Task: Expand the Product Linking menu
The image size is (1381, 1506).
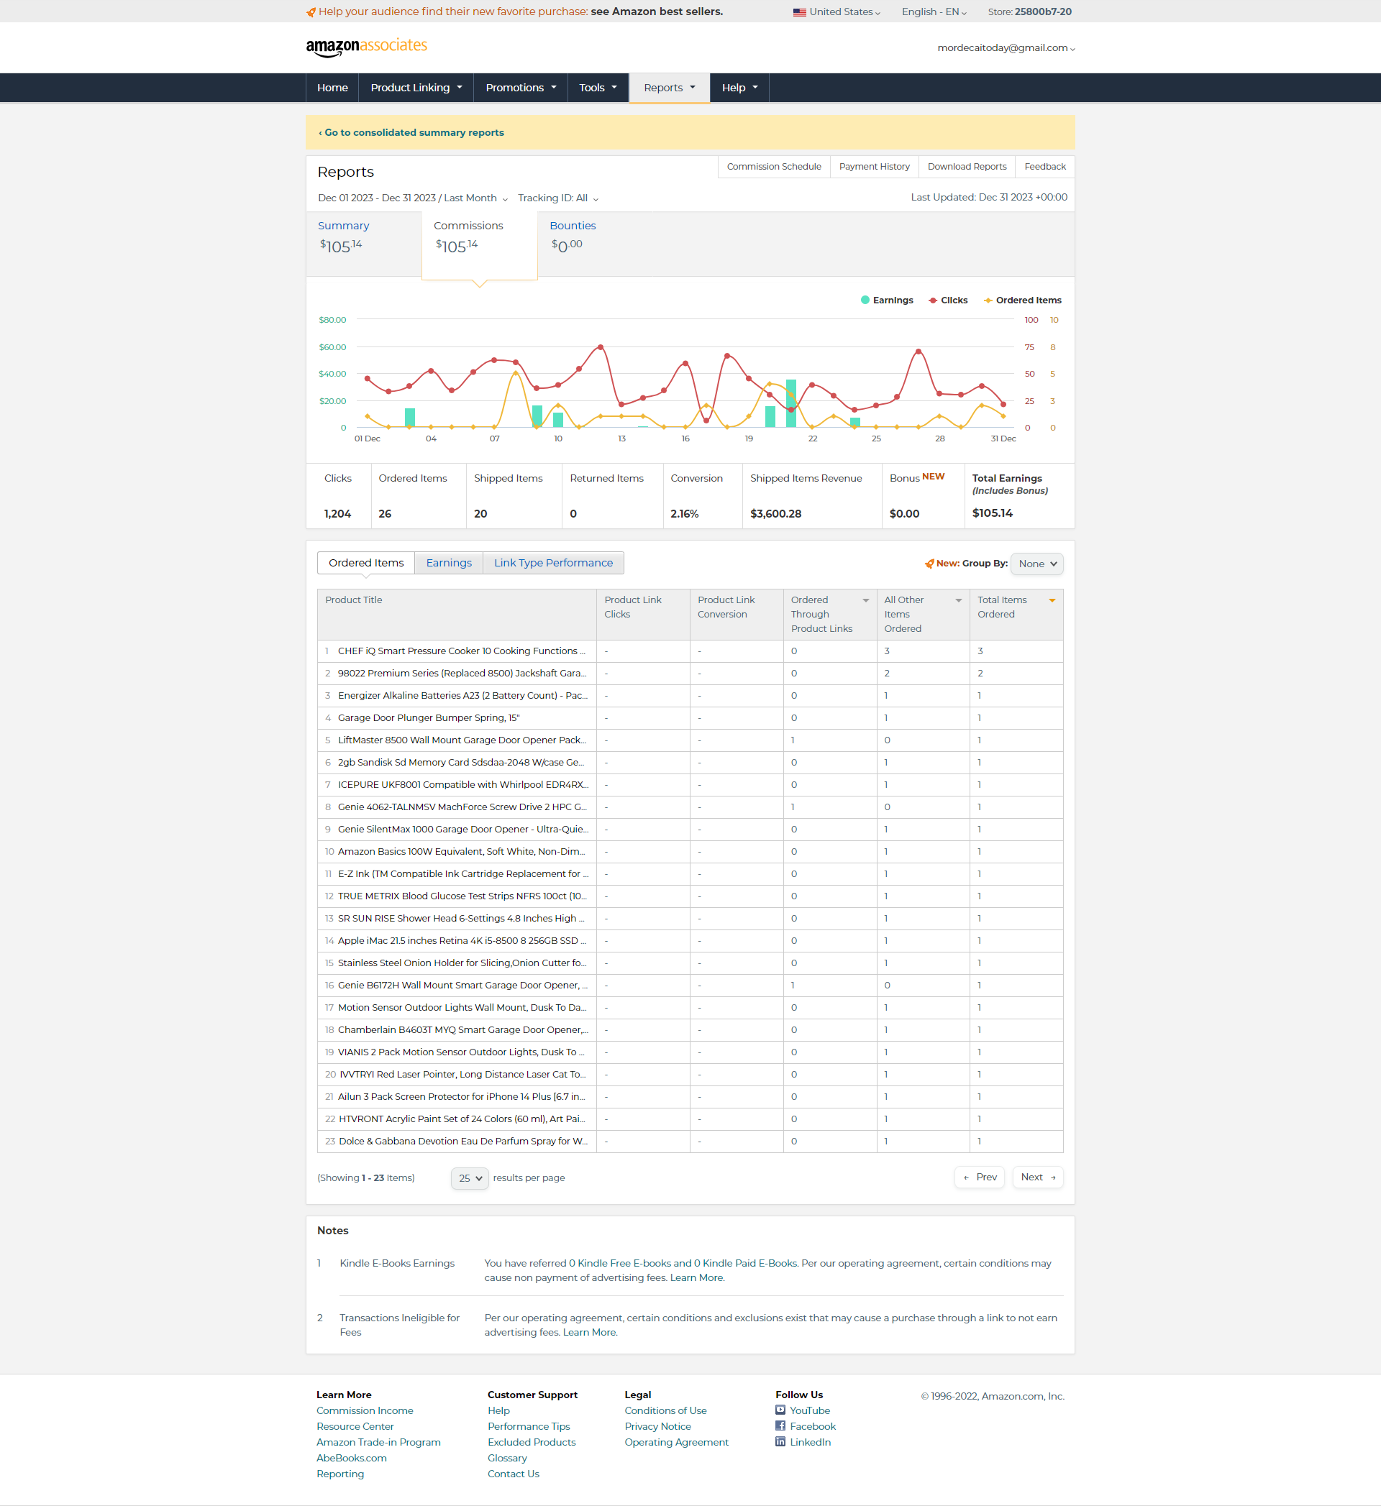Action: 416,88
